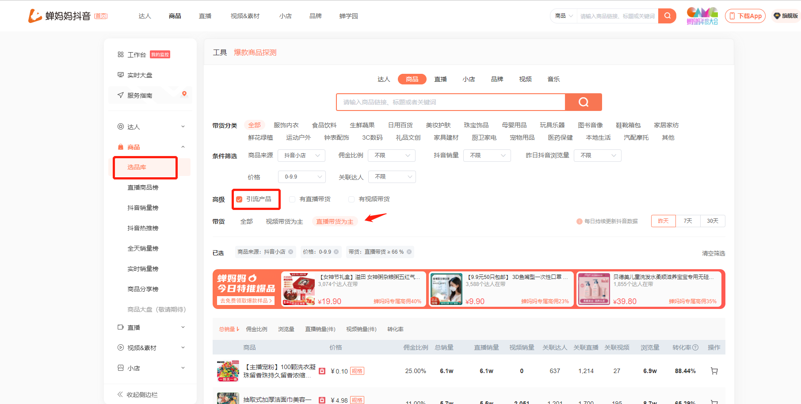Screen dimensions: 801x404
Task: Open the top search 商品 type dropdown
Action: click(564, 16)
